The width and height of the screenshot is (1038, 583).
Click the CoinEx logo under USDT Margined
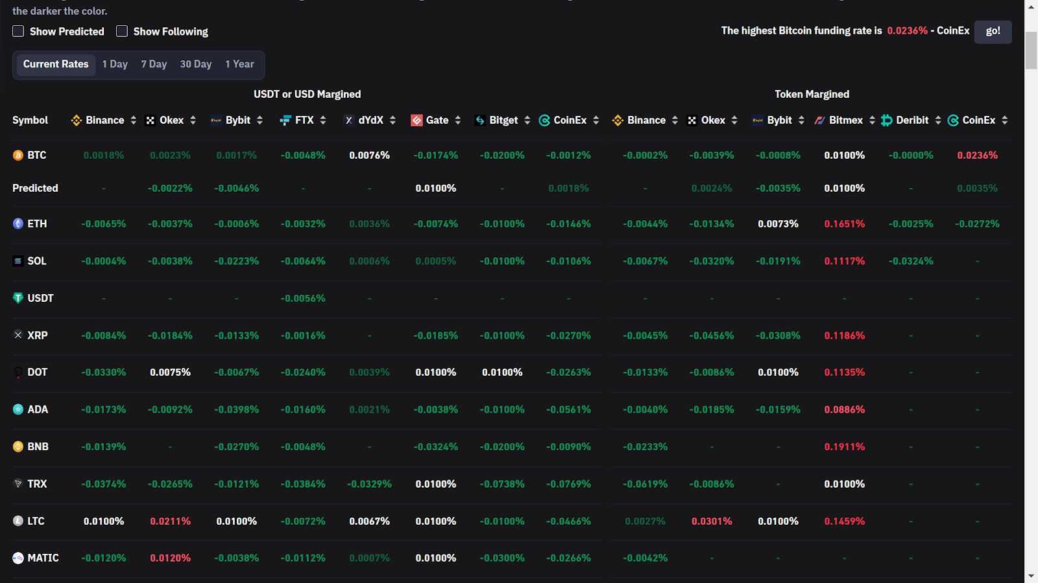click(544, 120)
